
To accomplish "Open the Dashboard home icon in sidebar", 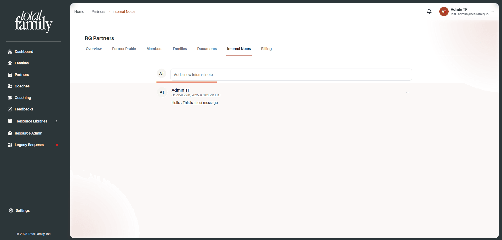I will pyautogui.click(x=10, y=52).
